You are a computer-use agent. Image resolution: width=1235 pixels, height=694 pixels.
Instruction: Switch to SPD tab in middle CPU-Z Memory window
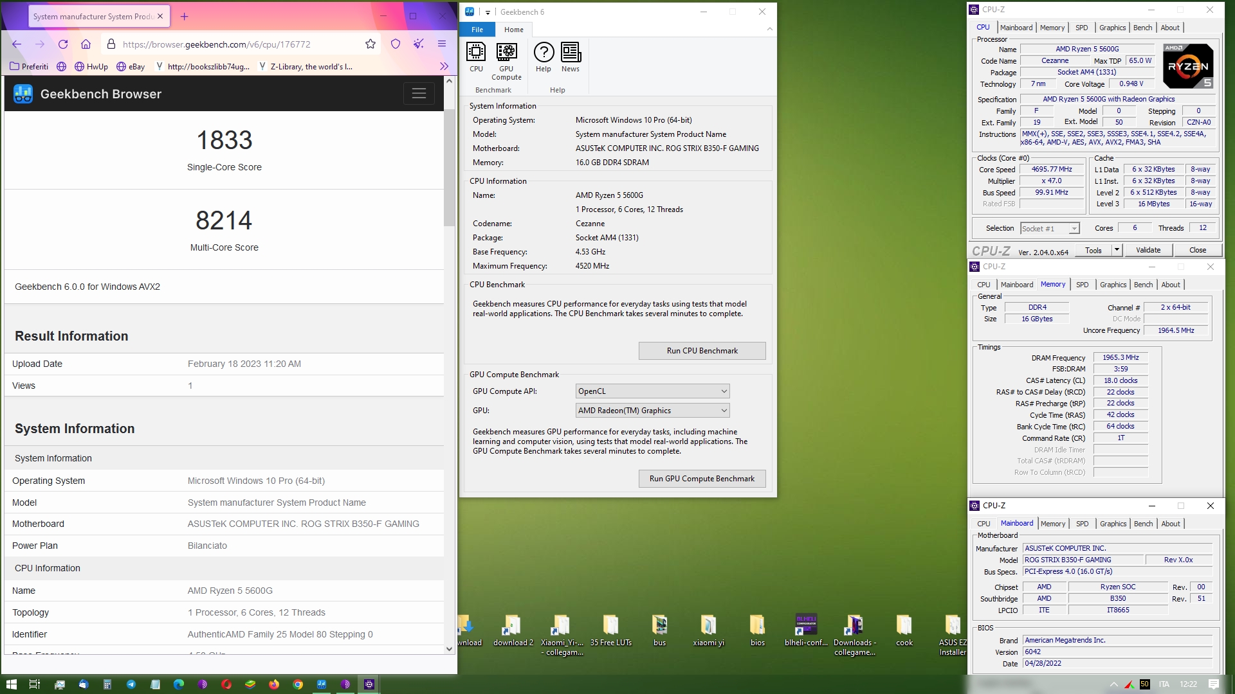1083,285
